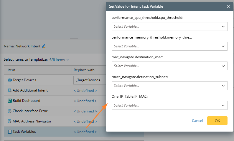Open the memory_threshold variable dropdown
This screenshot has width=234, height=141.
tap(169, 46)
